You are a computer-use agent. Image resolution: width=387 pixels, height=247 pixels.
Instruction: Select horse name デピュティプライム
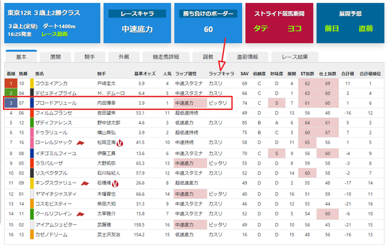click(56, 93)
